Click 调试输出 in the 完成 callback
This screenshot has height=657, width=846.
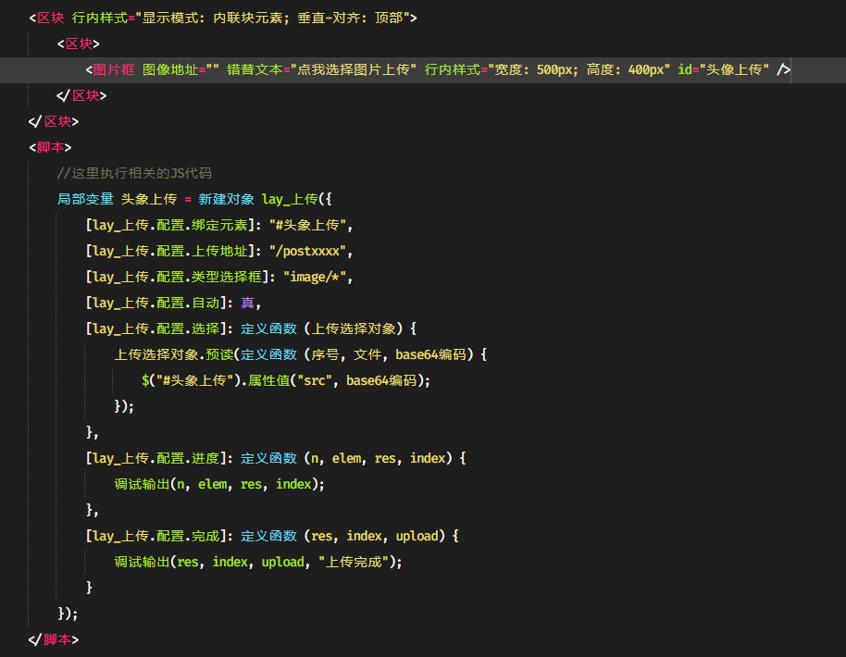[142, 562]
